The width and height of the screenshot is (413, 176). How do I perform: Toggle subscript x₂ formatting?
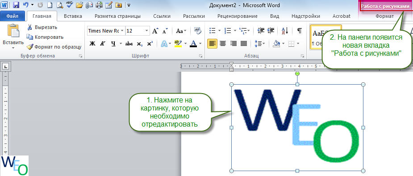(140, 43)
